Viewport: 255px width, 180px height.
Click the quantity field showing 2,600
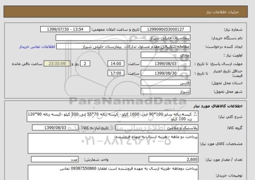pos(174,159)
